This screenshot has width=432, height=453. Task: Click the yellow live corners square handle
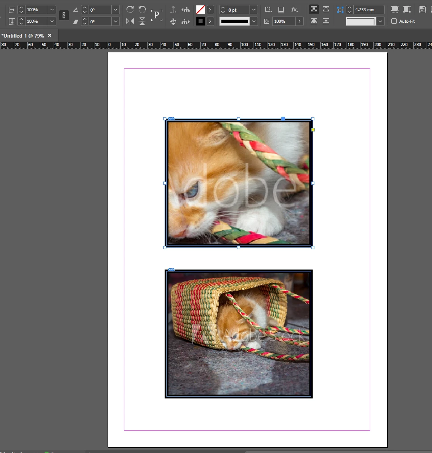click(313, 130)
